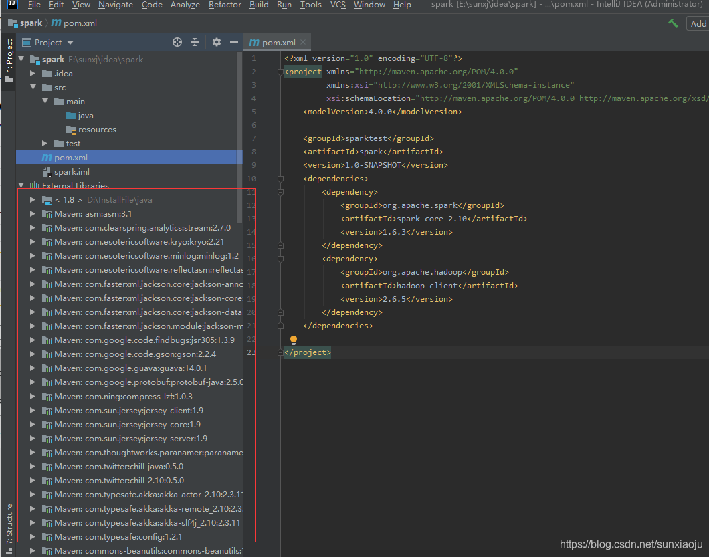Click the JDK 1.8 library icon

47,199
